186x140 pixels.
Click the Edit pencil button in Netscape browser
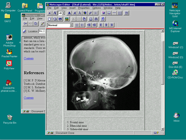[x=43, y=24]
